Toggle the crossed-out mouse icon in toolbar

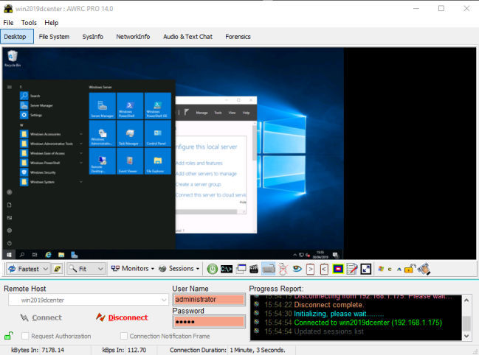tap(283, 269)
